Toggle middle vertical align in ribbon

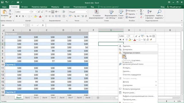point(50,12)
